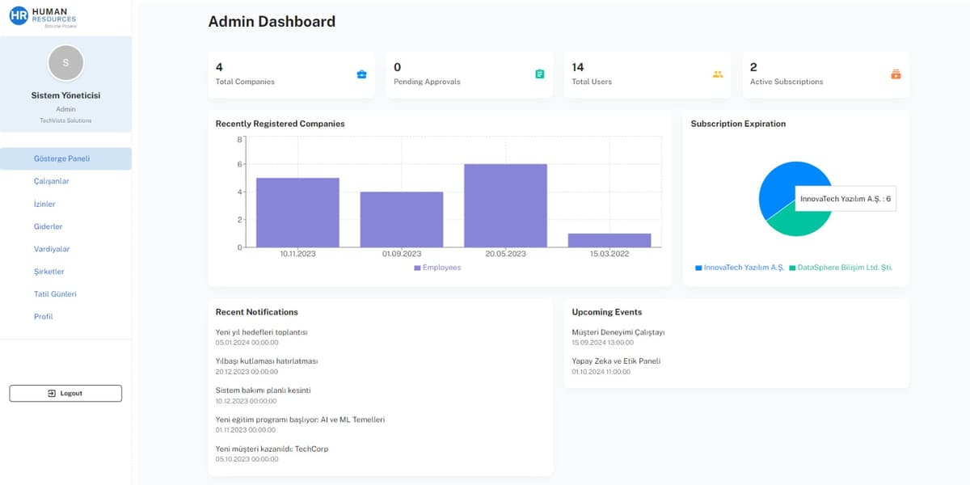Screen dimensions: 970x485
Task: Open notification 'Yeni yıl hedefleri toplantısı'
Action: click(262, 332)
